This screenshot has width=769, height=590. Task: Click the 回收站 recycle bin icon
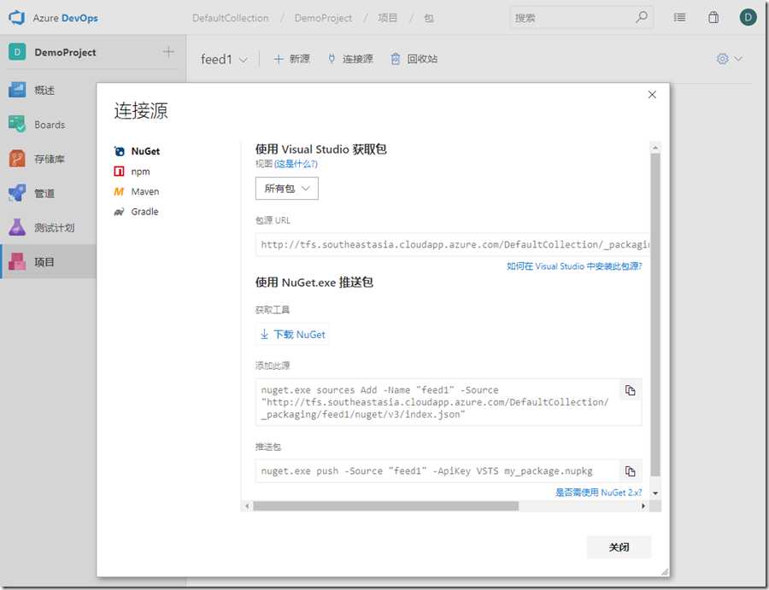[x=396, y=59]
